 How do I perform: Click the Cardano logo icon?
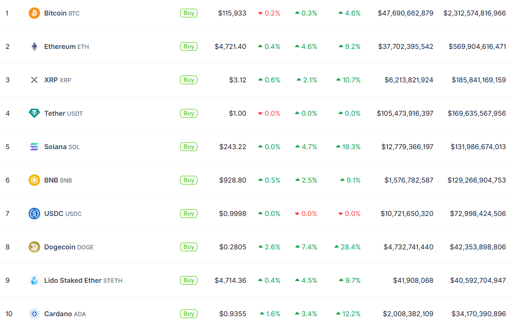click(x=34, y=314)
